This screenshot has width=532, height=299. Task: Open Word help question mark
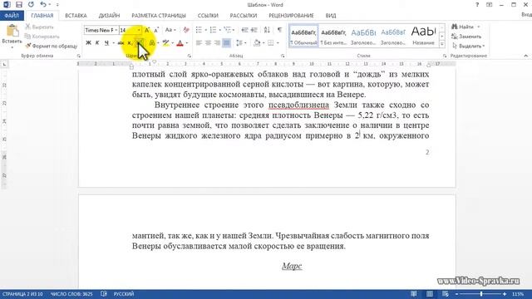[477, 5]
